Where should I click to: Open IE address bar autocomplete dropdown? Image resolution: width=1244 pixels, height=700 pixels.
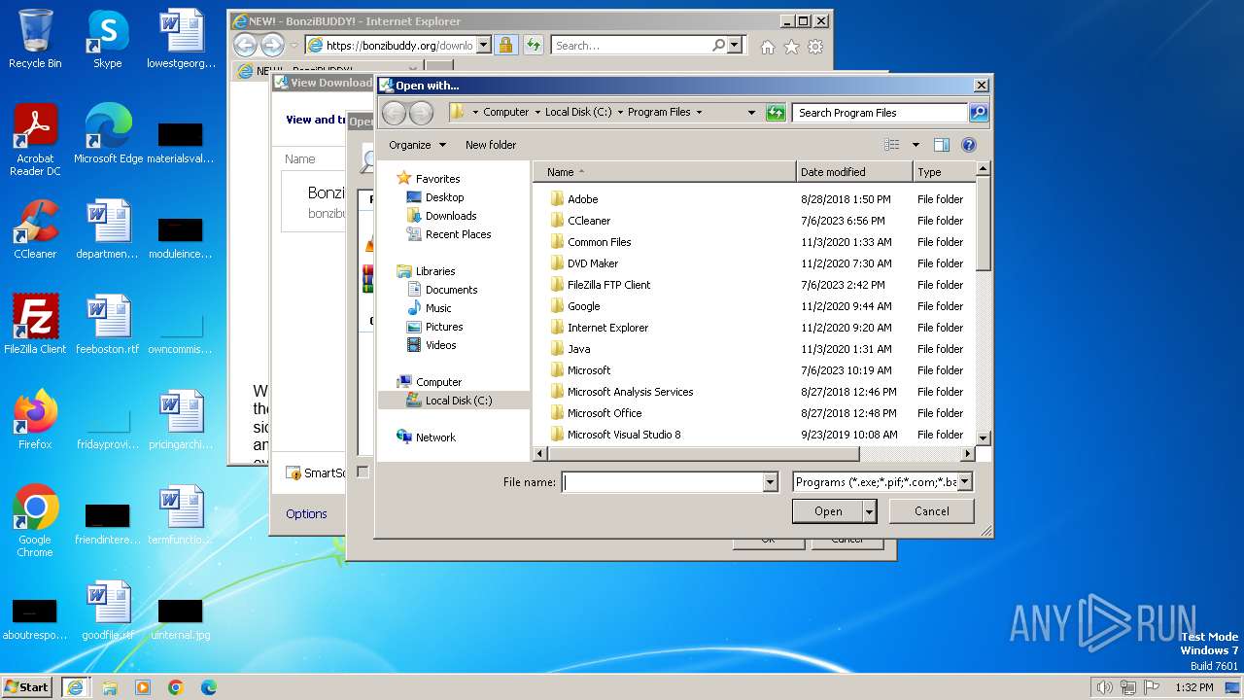point(485,45)
